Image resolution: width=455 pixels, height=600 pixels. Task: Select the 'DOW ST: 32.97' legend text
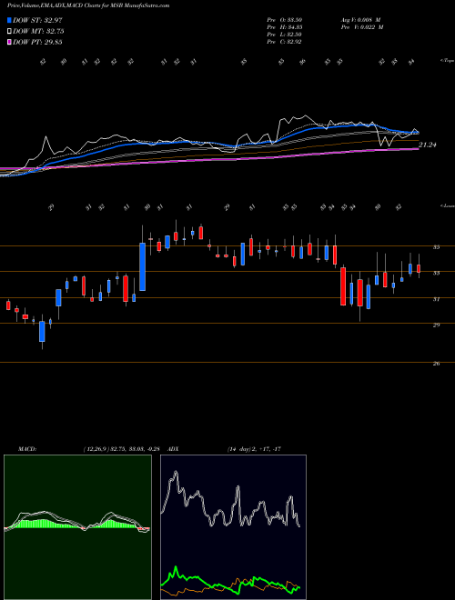click(37, 20)
